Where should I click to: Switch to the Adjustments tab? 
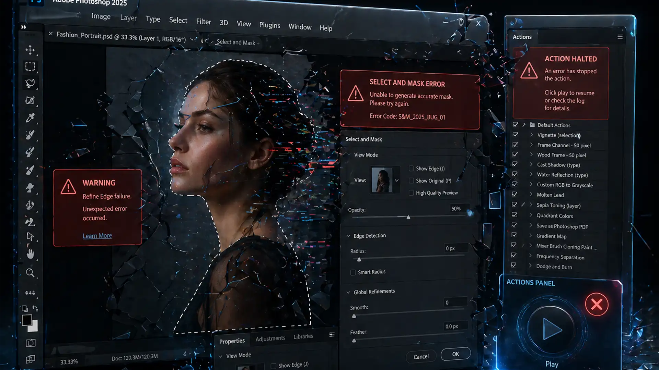(270, 338)
